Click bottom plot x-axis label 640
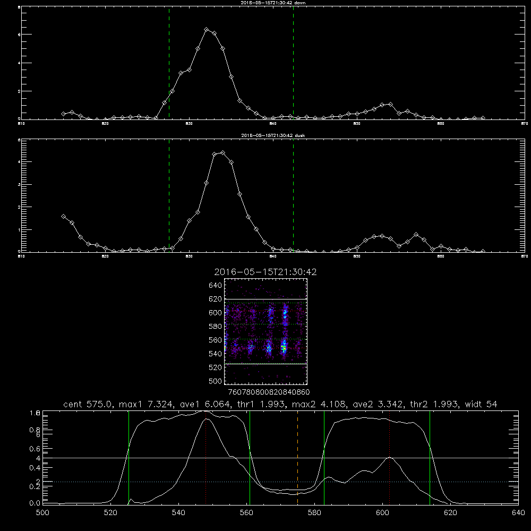Image resolution: width=531 pixels, height=531 pixels. coord(518,513)
